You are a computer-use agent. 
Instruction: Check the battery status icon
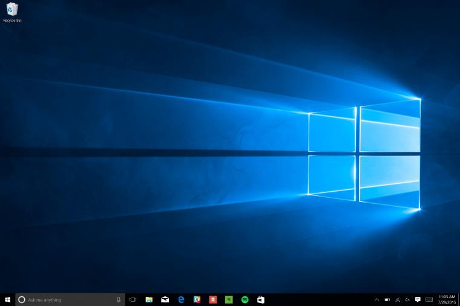coord(387,299)
